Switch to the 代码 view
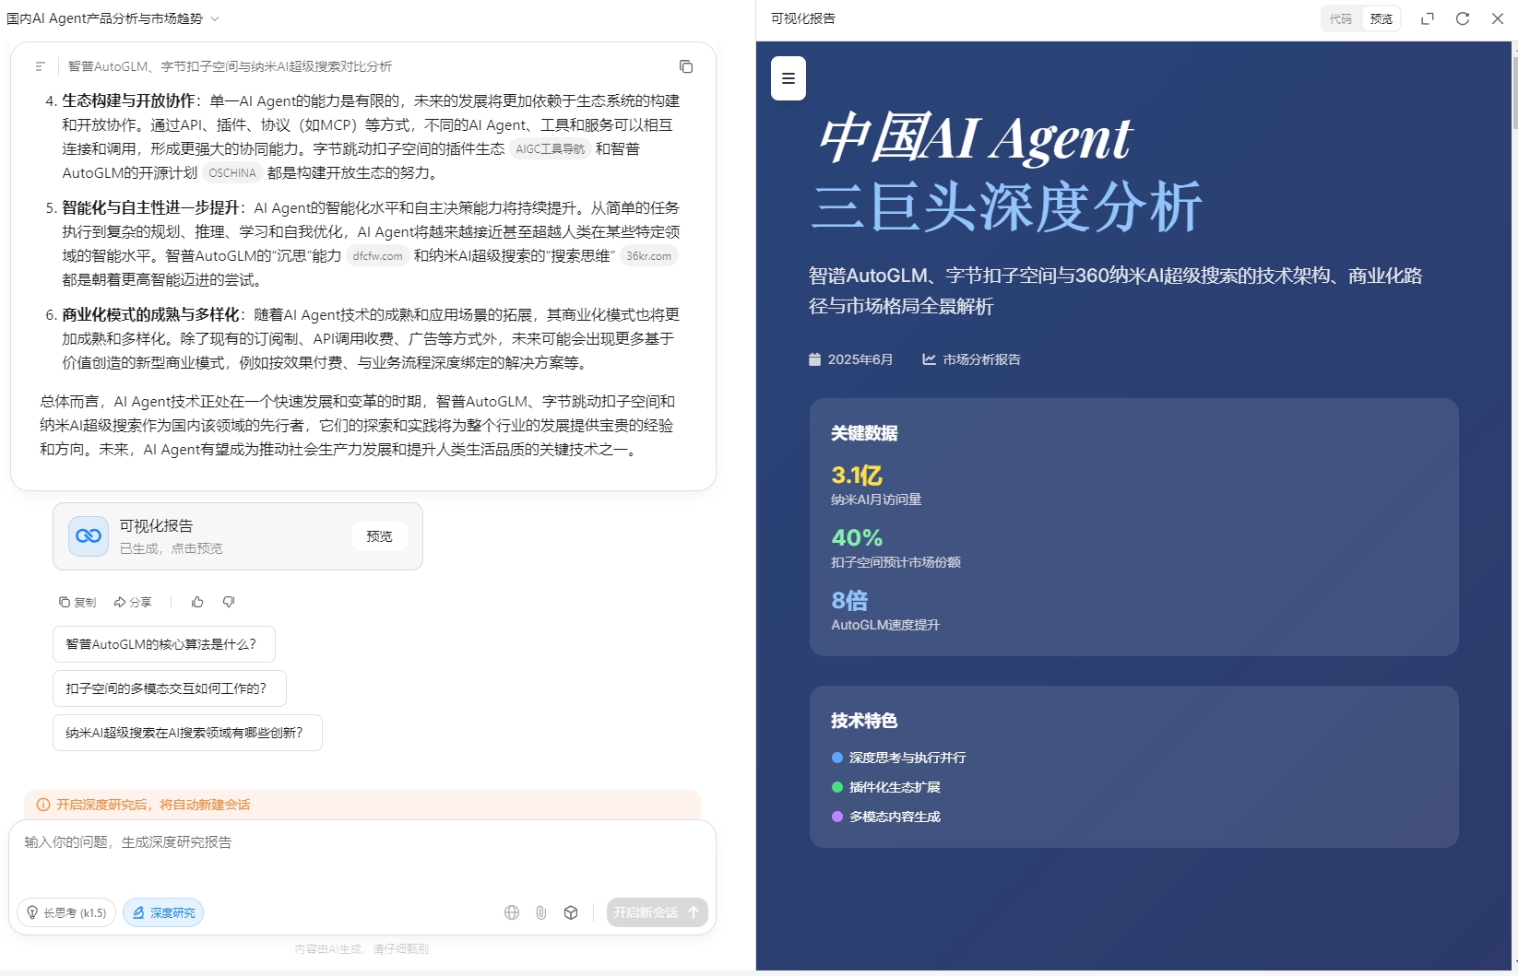This screenshot has width=1518, height=976. tap(1341, 18)
